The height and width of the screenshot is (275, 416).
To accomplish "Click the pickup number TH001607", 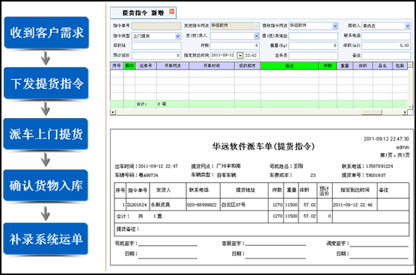I will 376,175.
